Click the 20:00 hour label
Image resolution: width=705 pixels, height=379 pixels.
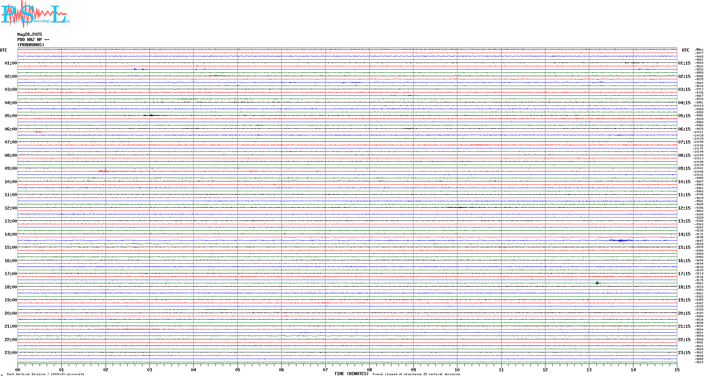[11, 313]
